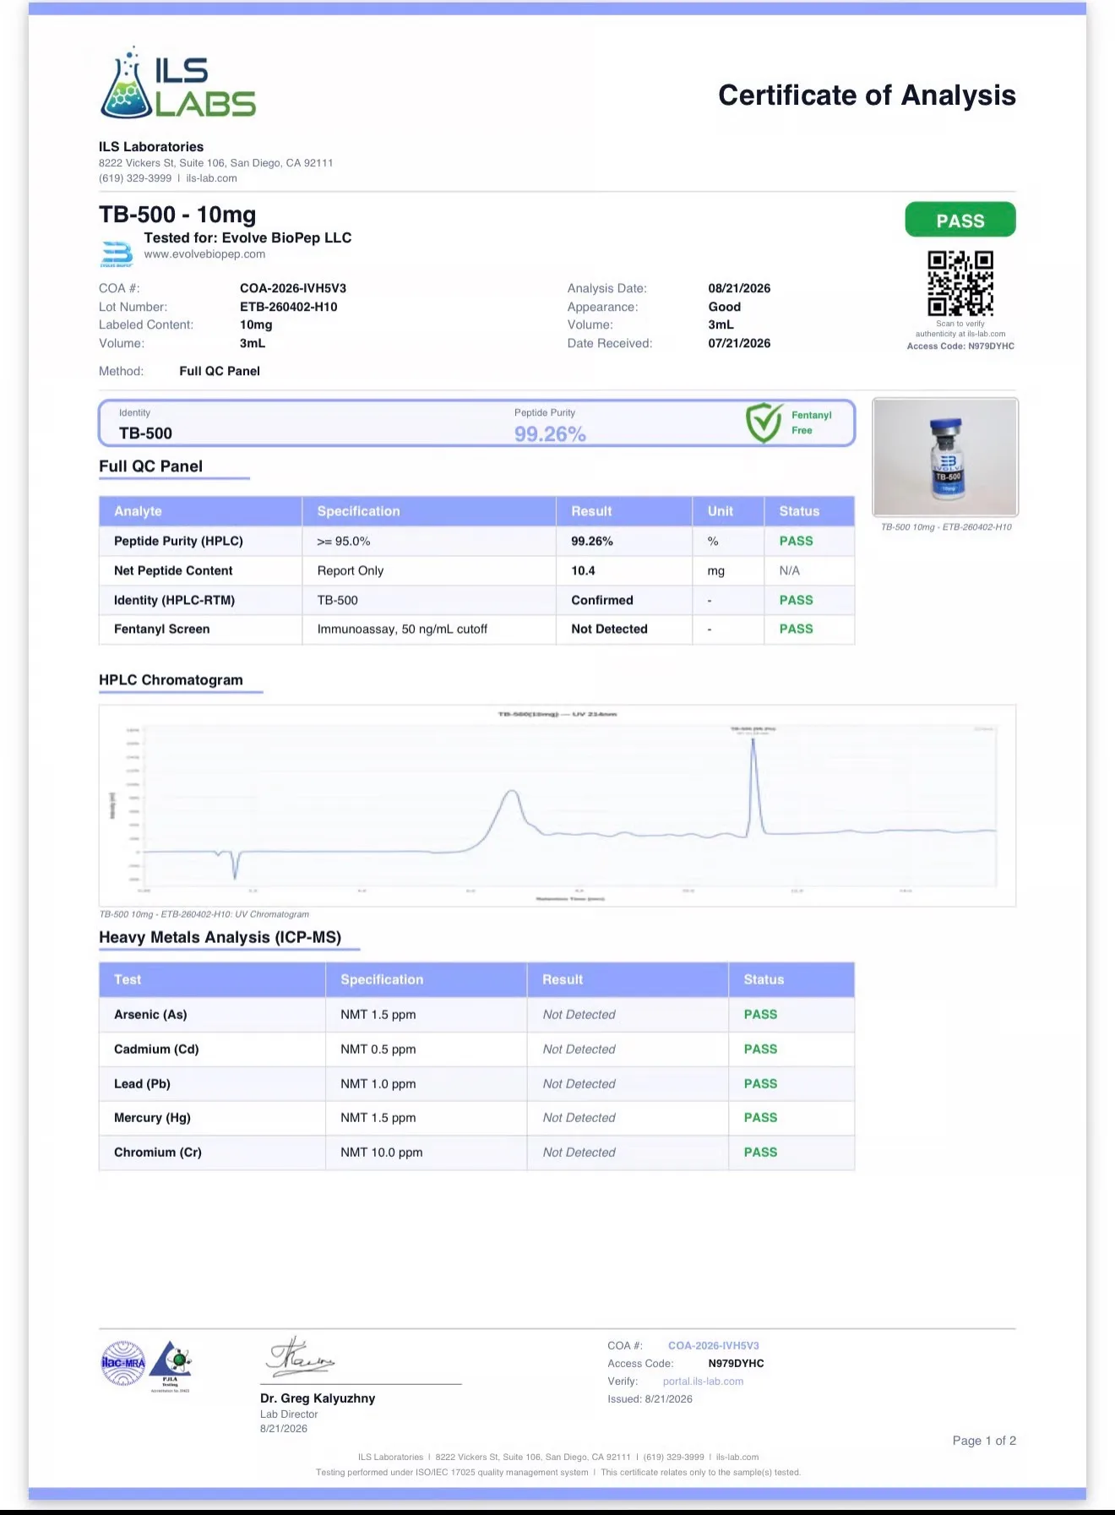Click the Fentanyl Screen row label

[161, 629]
